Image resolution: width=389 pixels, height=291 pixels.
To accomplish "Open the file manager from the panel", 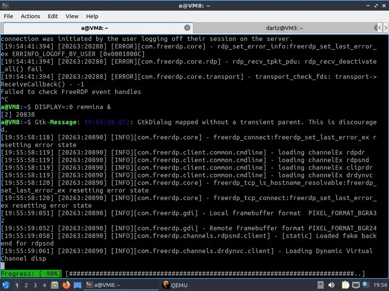I will (55, 285).
